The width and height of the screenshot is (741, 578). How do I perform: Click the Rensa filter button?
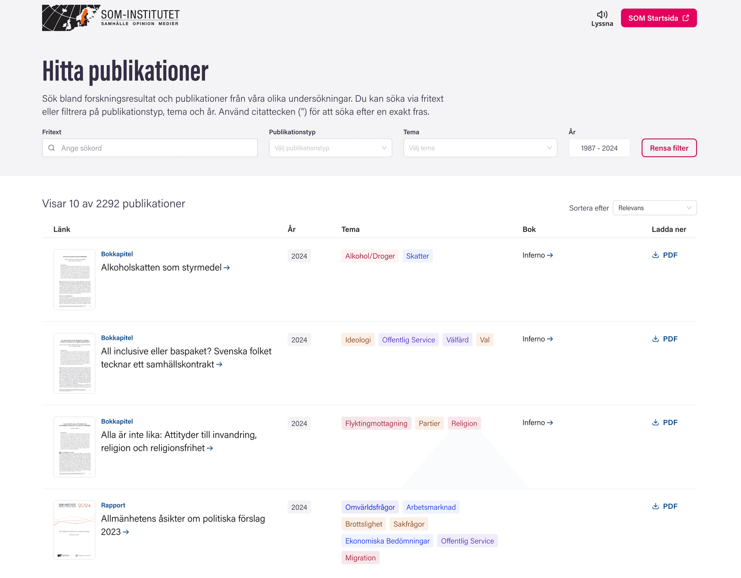(669, 148)
